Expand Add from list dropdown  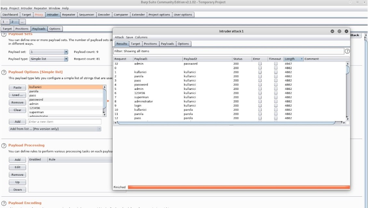click(x=55, y=129)
